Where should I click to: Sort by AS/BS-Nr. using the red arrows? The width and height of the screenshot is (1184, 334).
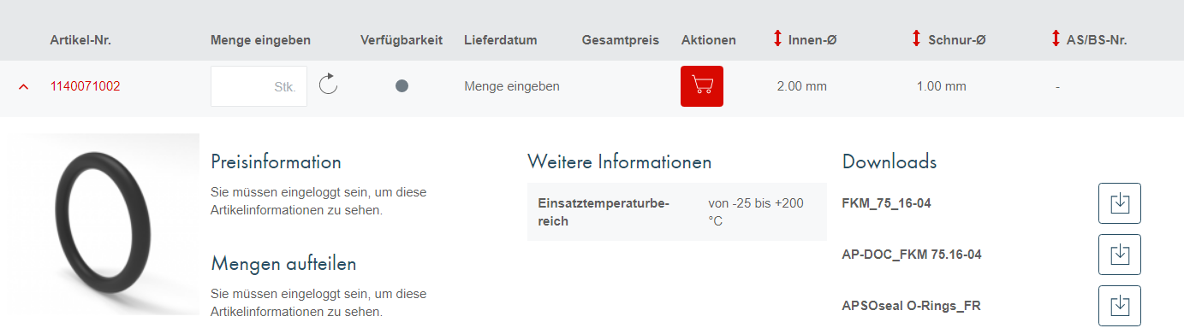click(x=1056, y=38)
